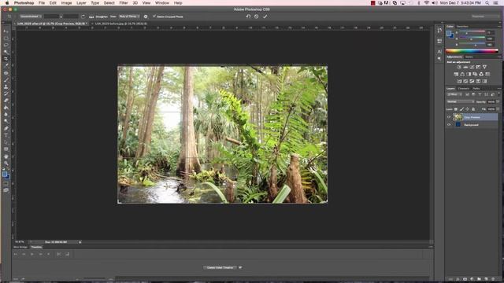Select the Zoom tool
Viewport: 504px width, 283px height.
(x=6, y=164)
